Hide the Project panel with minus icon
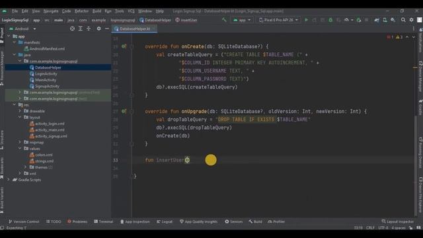Screen dimensions: 423x238 coord(107,28)
